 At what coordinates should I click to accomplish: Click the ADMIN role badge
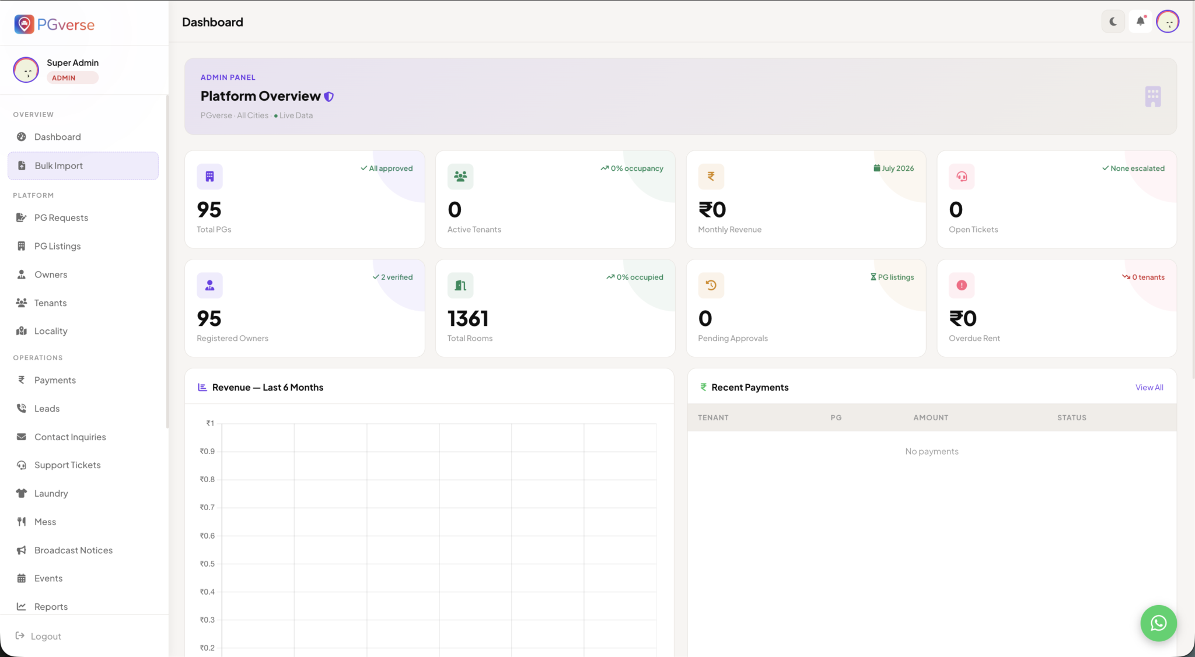(x=72, y=78)
